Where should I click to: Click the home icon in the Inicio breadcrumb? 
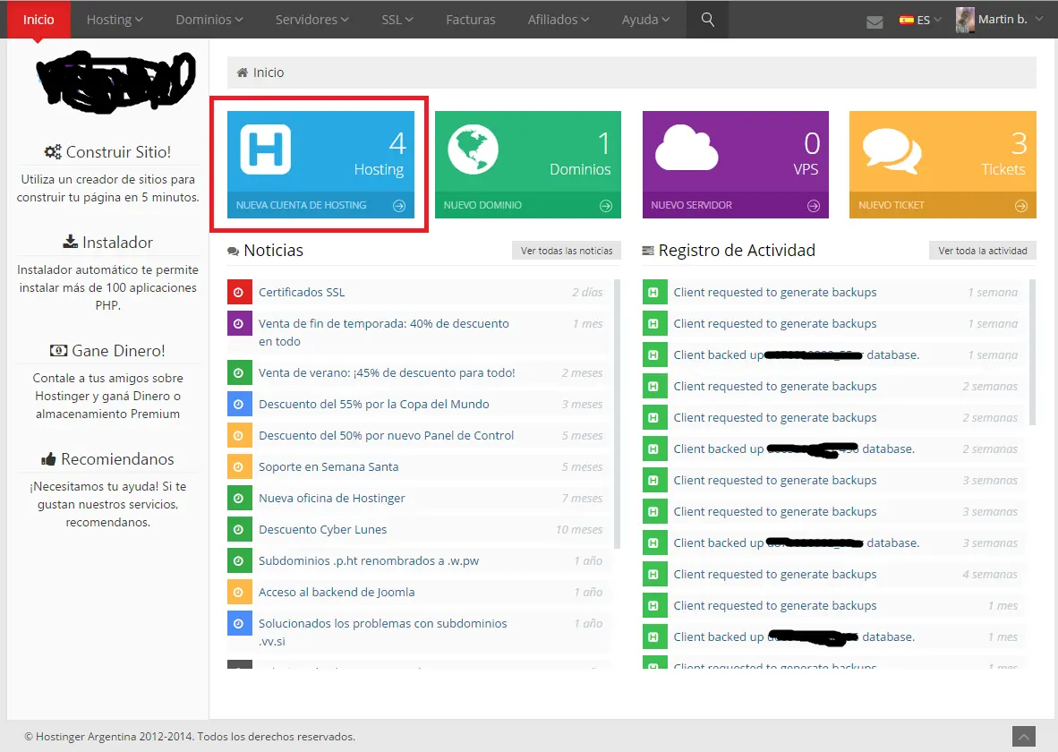tap(243, 73)
